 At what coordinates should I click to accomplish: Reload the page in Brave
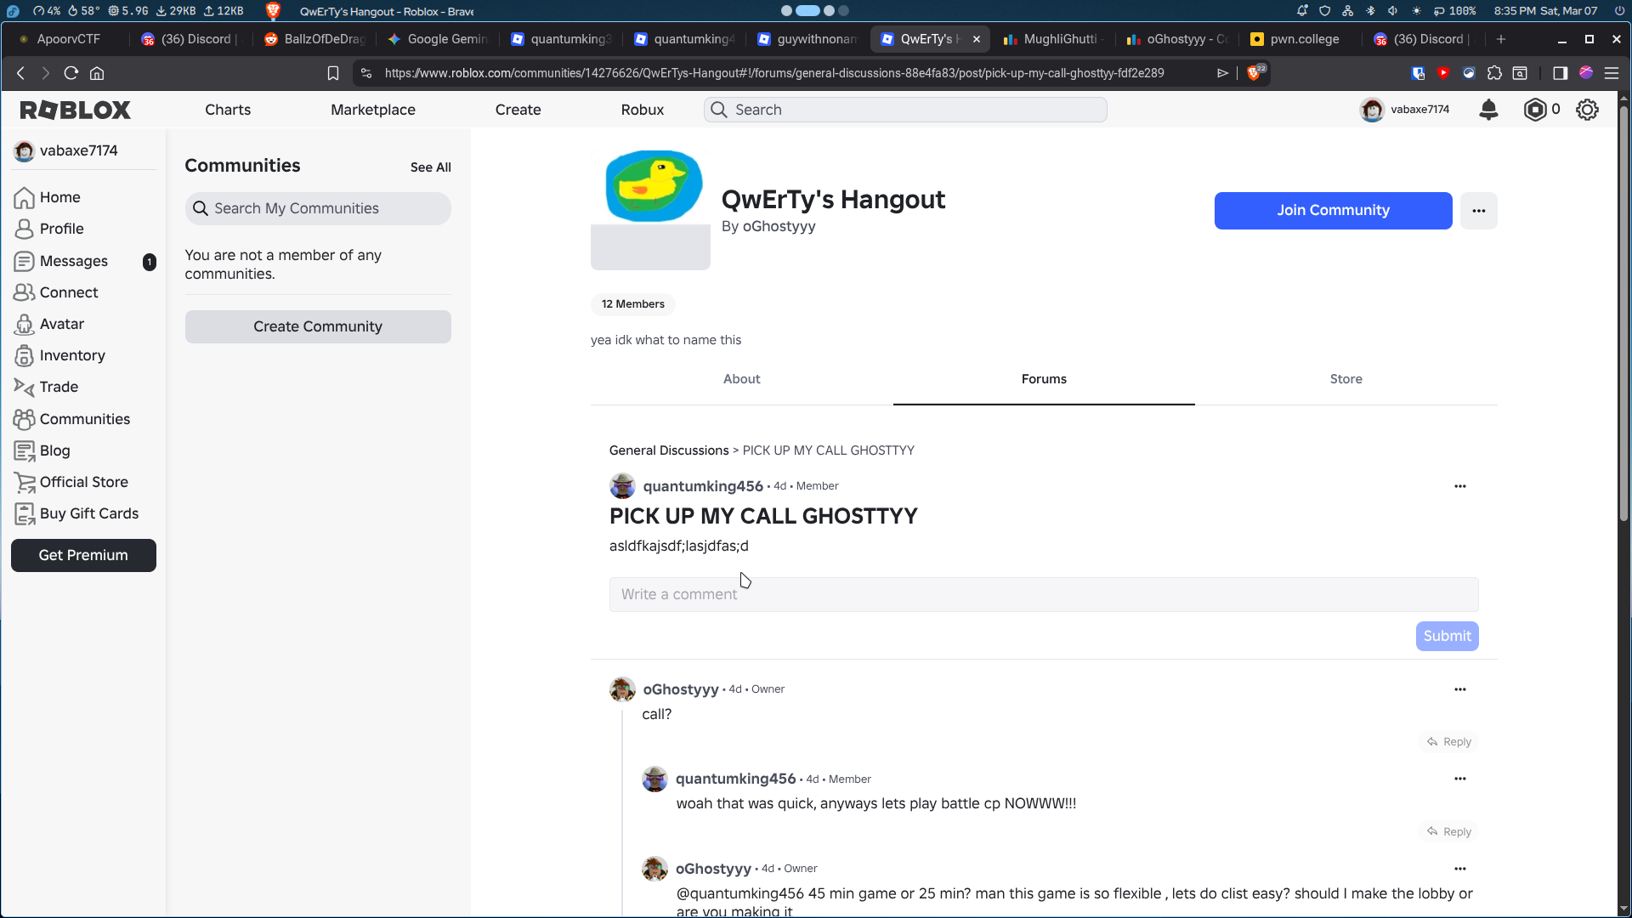(71, 73)
